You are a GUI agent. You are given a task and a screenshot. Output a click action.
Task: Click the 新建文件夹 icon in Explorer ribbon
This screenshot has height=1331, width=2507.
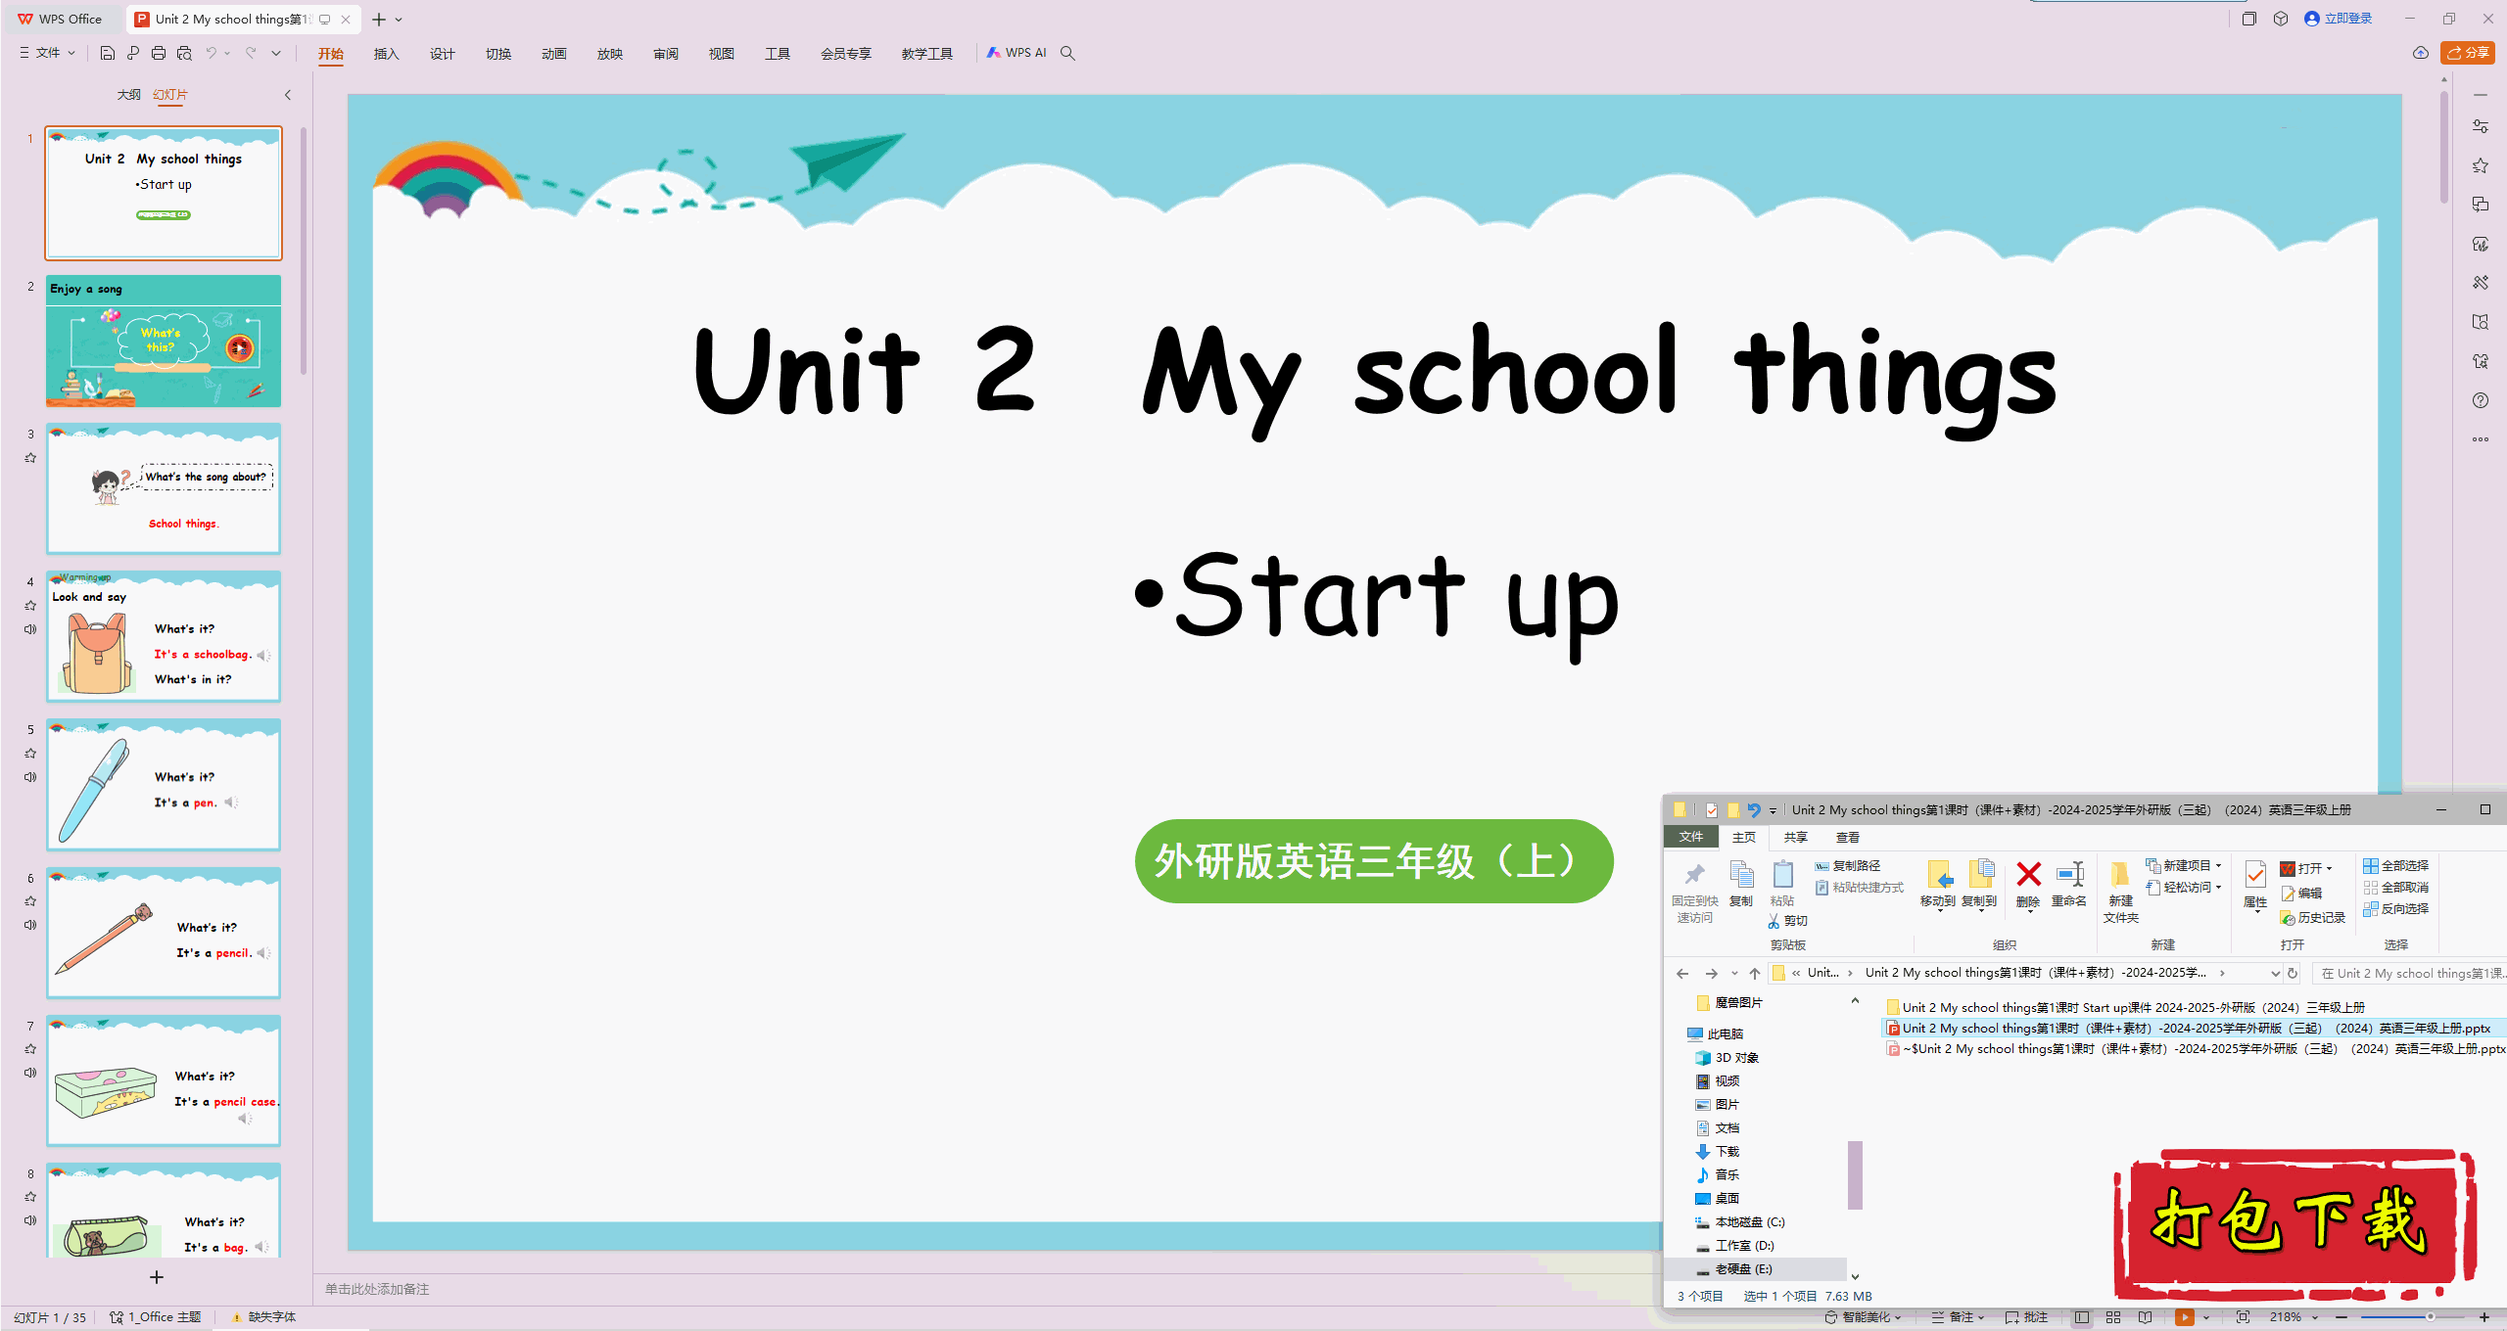2120,892
